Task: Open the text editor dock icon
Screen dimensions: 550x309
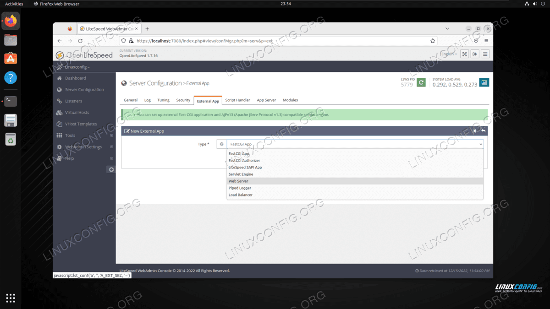Action: tap(11, 120)
